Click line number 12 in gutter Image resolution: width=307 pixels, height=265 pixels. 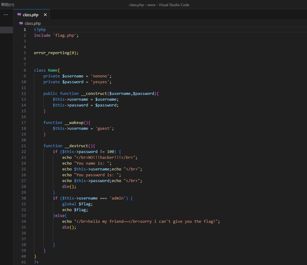point(24,94)
